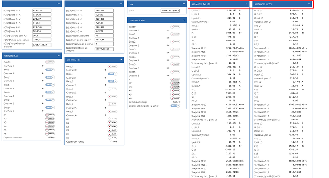329x178 pixels.
Task: Toggle Вход 5 switch in WB-MR6C 143
Action: pyautogui.click(x=50, y=99)
